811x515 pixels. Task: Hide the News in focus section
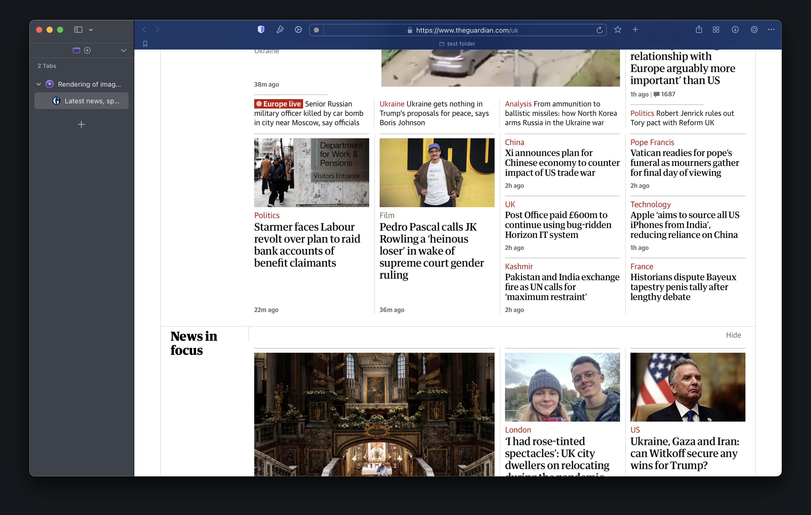[733, 335]
